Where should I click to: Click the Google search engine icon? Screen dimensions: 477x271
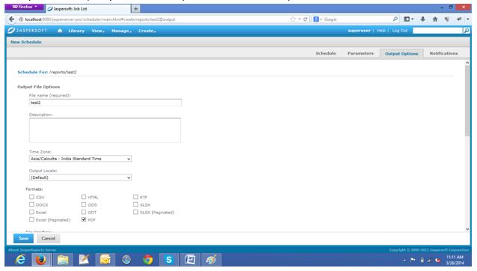[x=316, y=19]
